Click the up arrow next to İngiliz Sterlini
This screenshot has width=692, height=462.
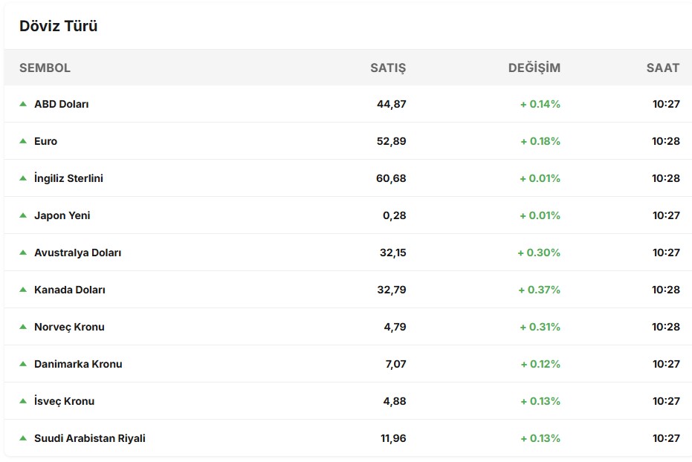23,178
